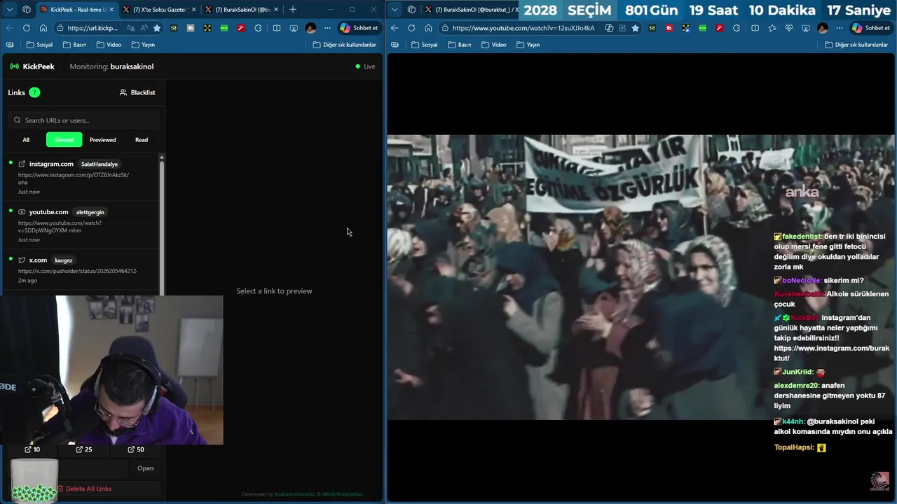Open browser essentials heart icon in right browser
The image size is (897, 504).
point(788,28)
